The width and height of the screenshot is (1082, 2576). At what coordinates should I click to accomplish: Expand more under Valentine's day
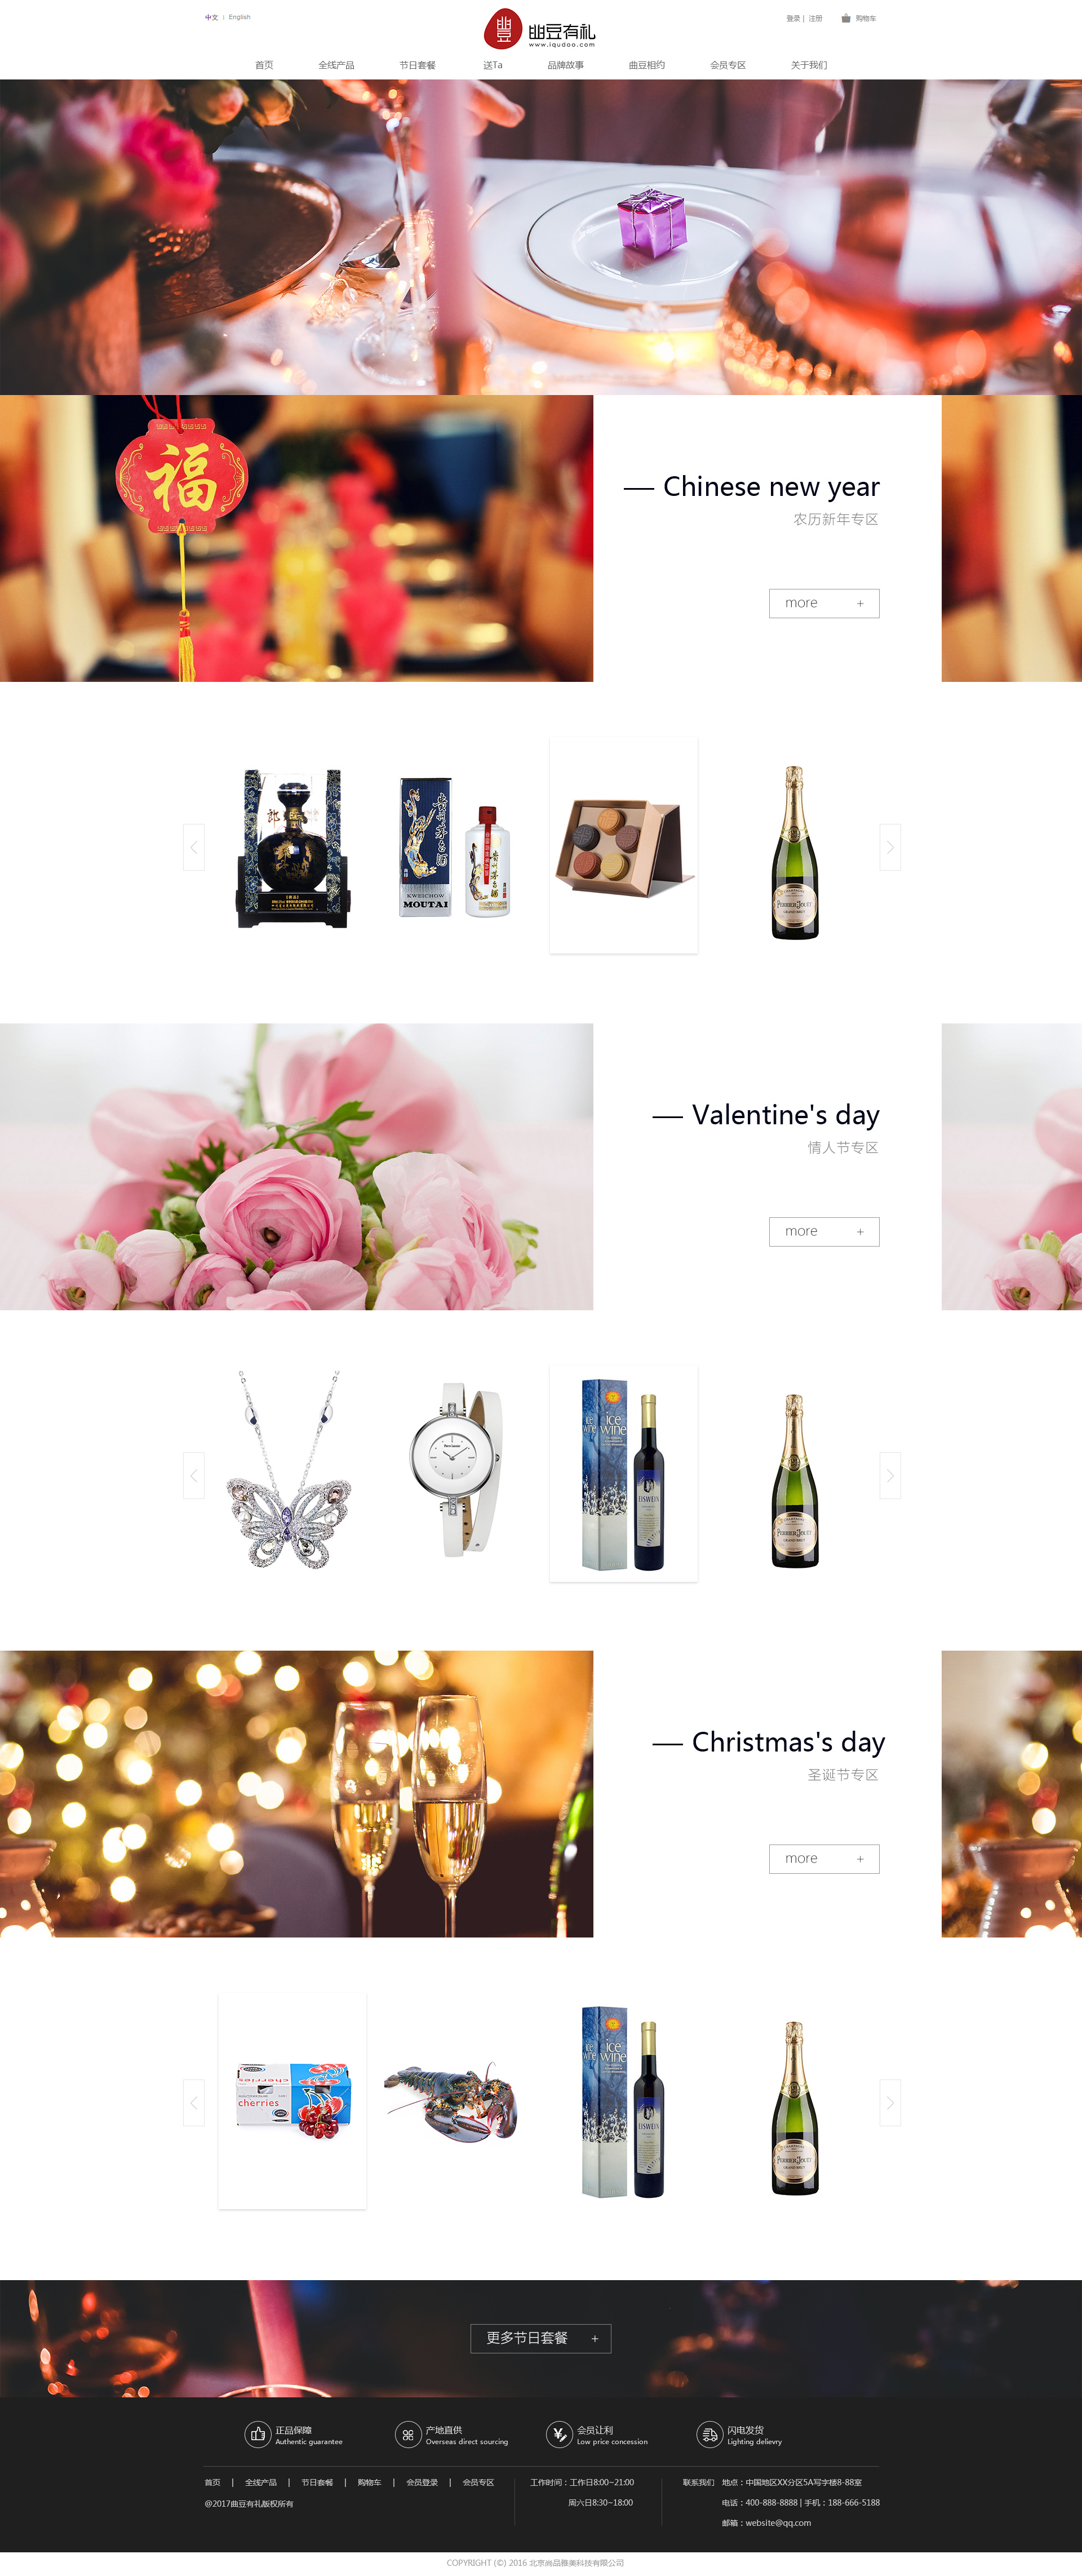point(824,1231)
